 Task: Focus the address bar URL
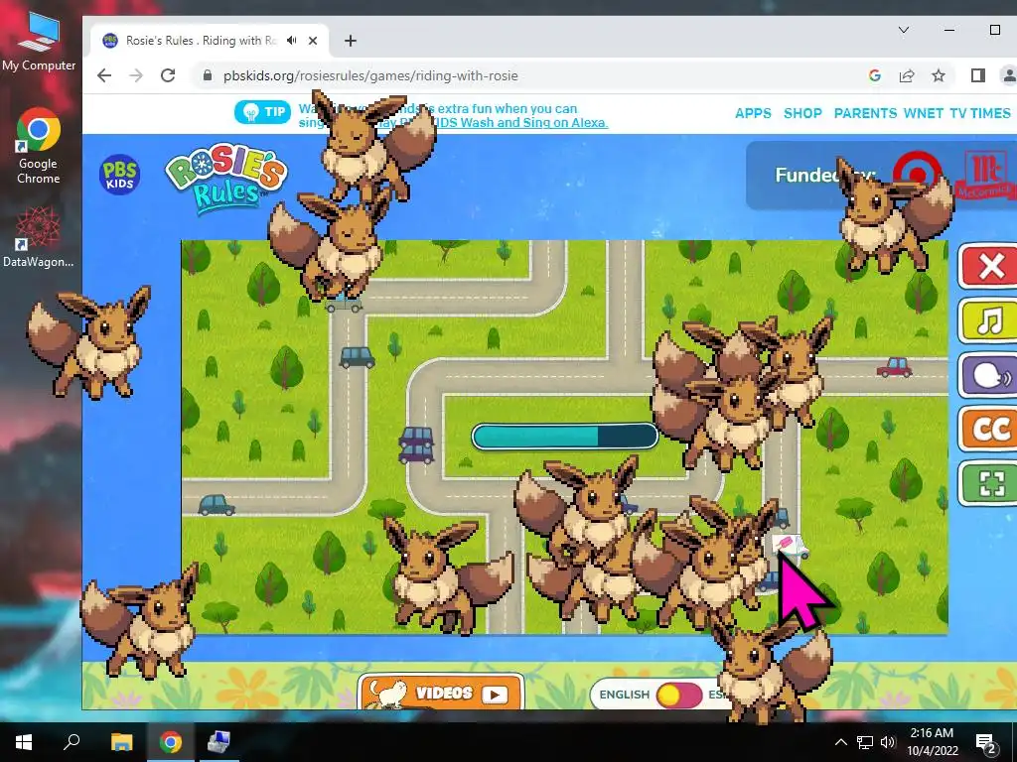(370, 75)
